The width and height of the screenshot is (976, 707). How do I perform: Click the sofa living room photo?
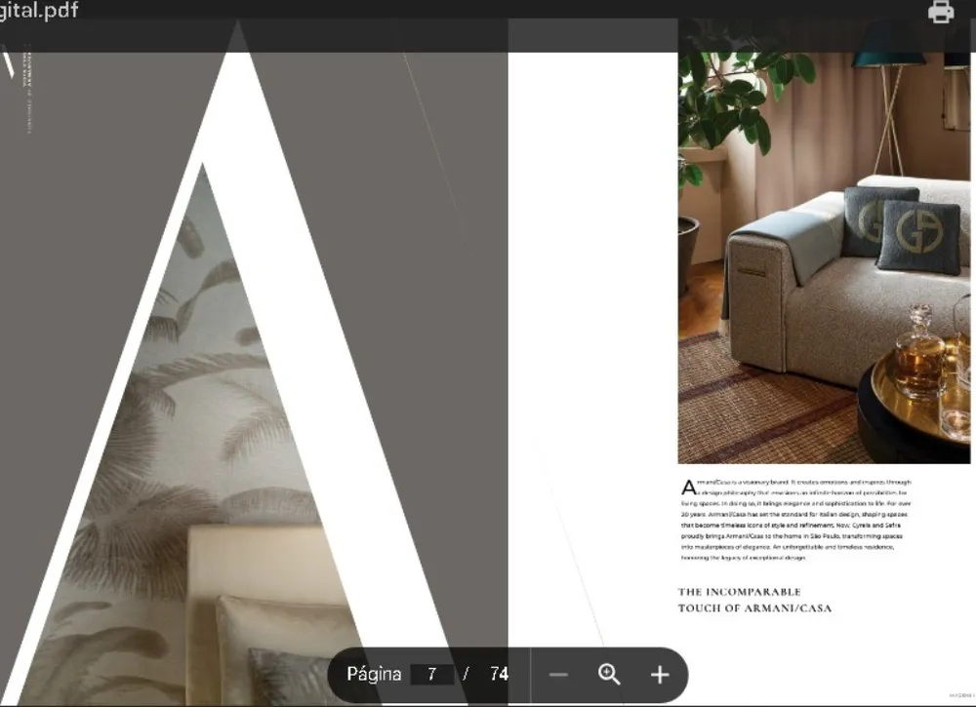click(824, 241)
